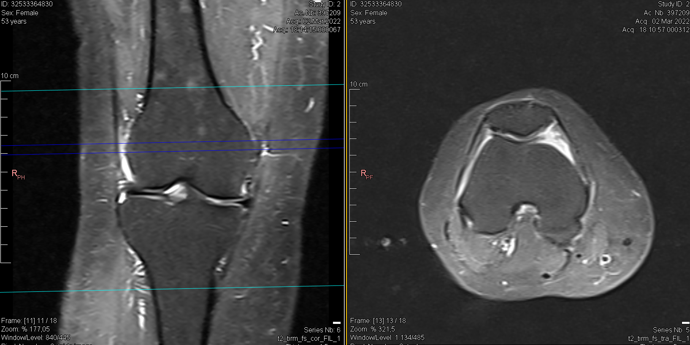Click the R PF orientation marker

click(366, 174)
